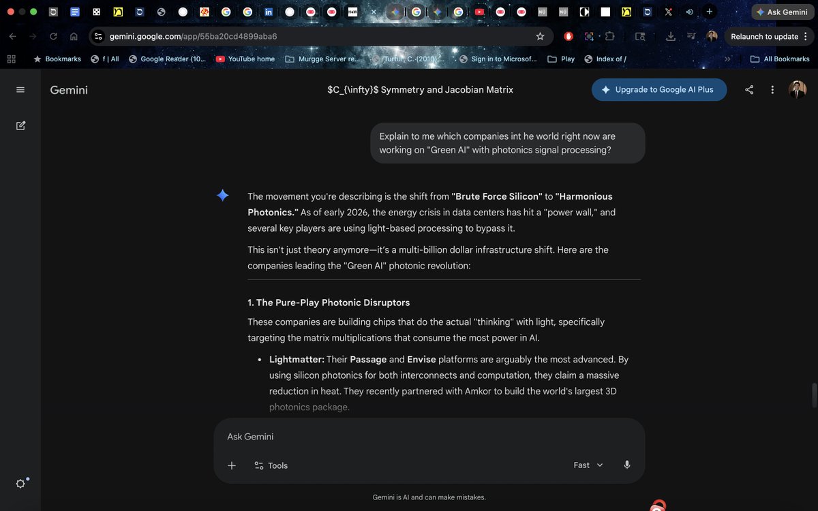
Task: Open media controls icon in toolbar
Action: click(x=691, y=36)
